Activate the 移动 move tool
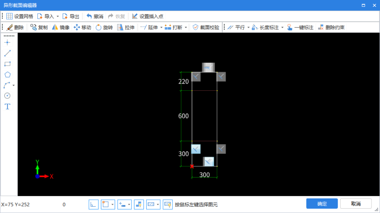380x213 pixels. tap(82, 27)
